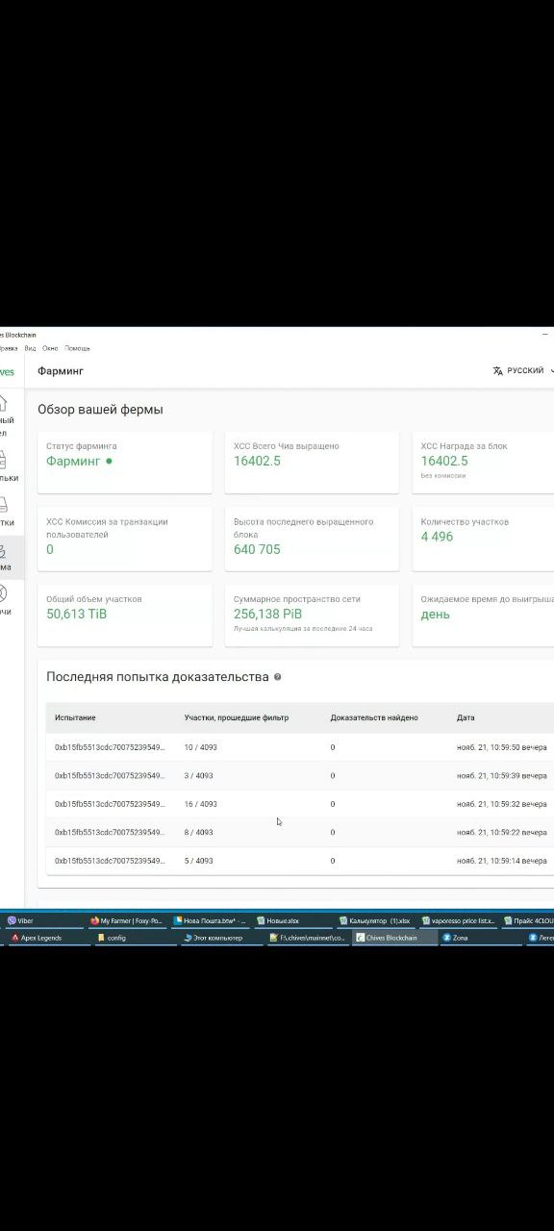Screen dimensions: 554x1231
Task: Click the total plot size 50,613 TiB
Action: tap(77, 614)
